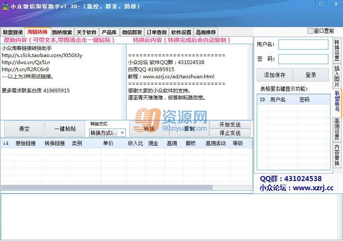Click the 复制 button
The image size is (343, 241).
tap(189, 129)
